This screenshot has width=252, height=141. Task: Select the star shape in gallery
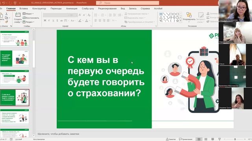(178, 21)
